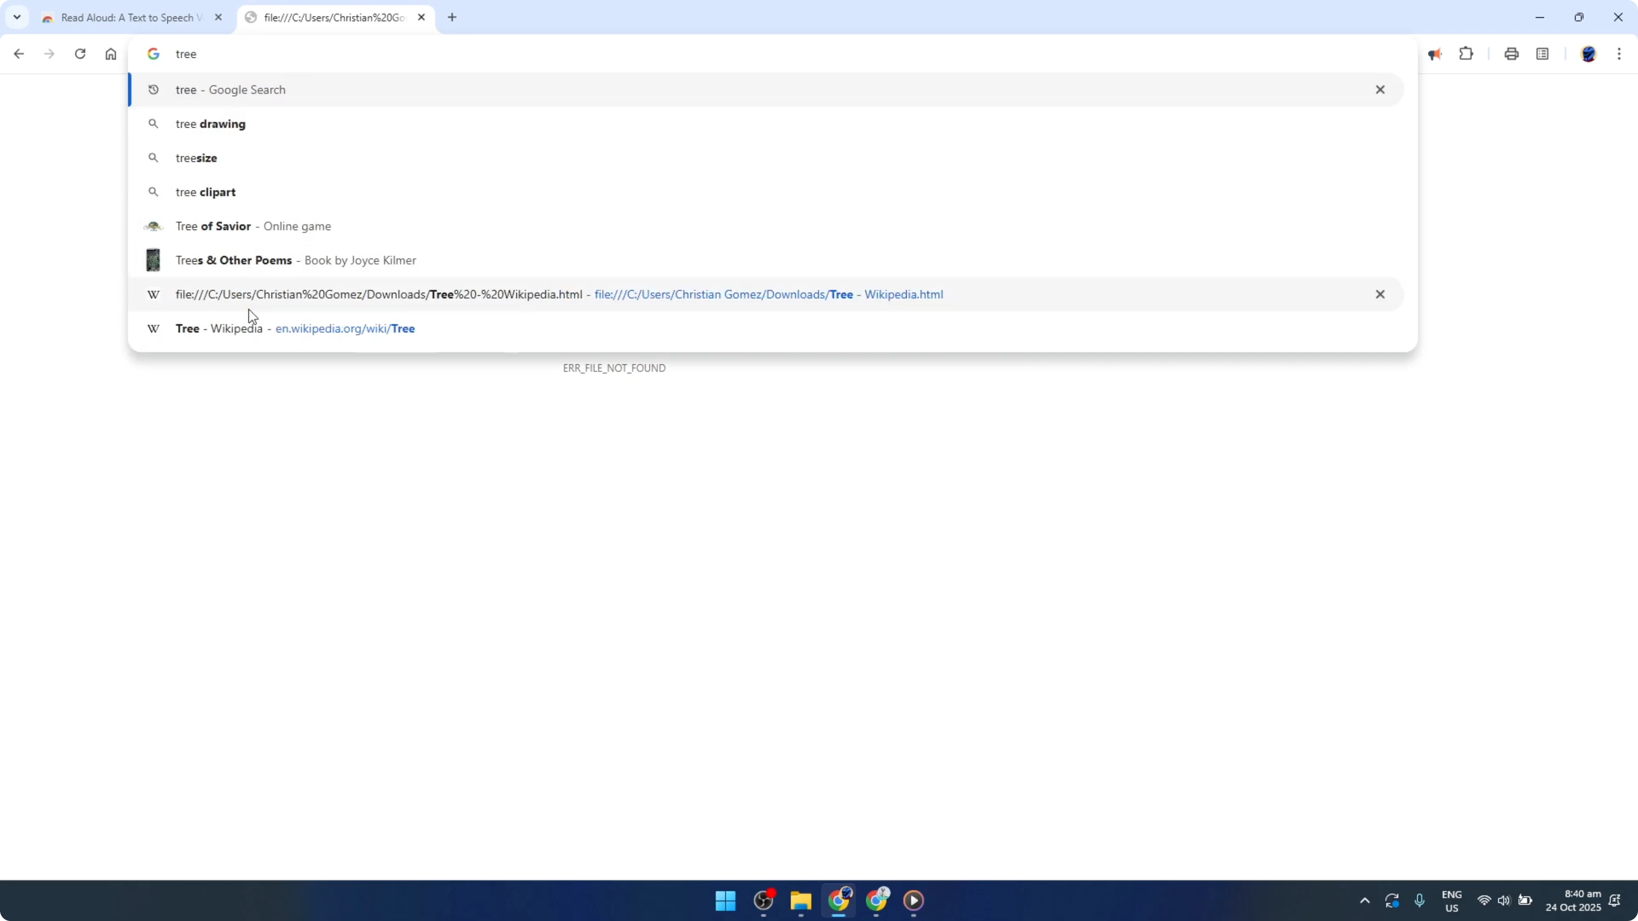Screen dimensions: 1638x921
Task: Click the sync tray icon
Action: coord(1392,901)
